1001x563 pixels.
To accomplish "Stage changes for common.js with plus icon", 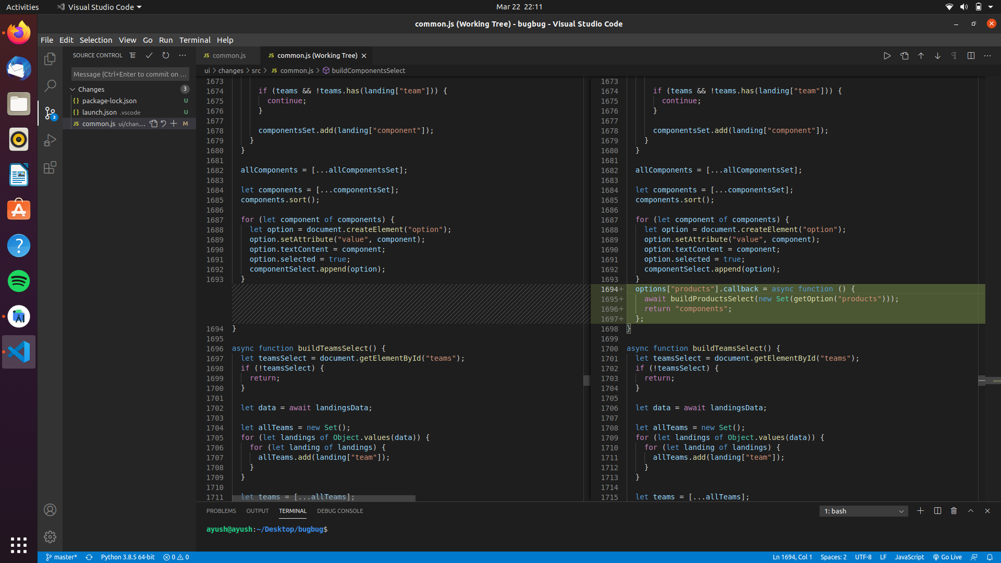I will click(174, 124).
